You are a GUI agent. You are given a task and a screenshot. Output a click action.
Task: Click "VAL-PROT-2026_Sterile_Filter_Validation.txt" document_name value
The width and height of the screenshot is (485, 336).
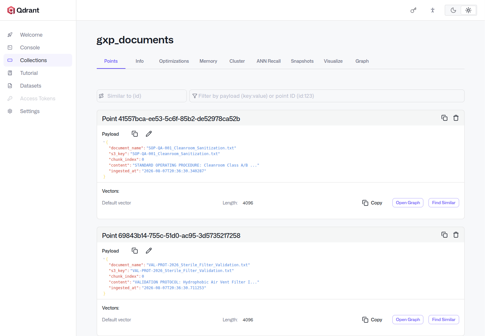198,265
